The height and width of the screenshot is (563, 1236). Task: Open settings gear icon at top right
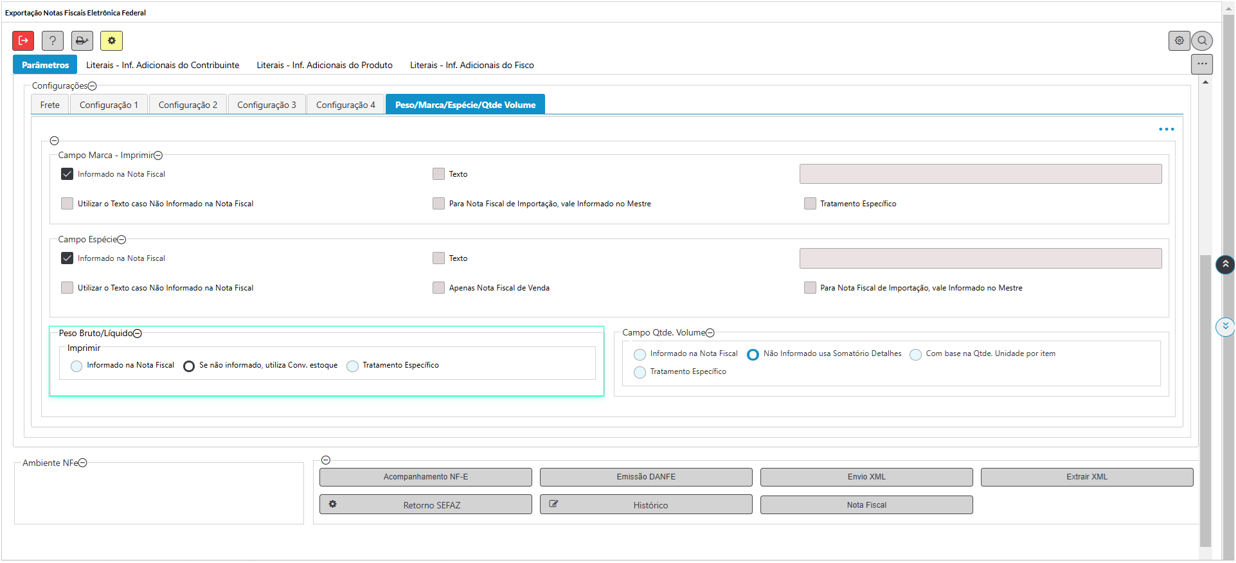(x=1179, y=40)
